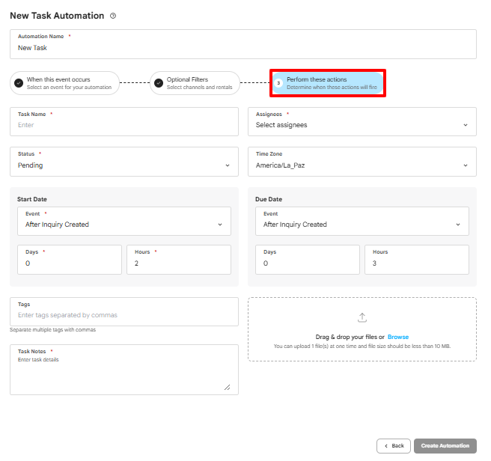Click the Task Notes text area
491x461 pixels.
click(124, 370)
